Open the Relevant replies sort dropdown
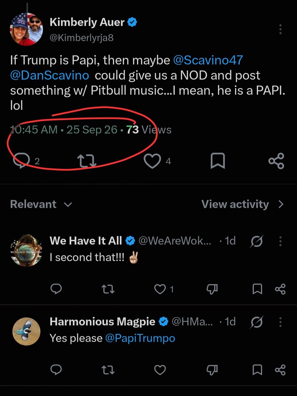 pyautogui.click(x=41, y=204)
